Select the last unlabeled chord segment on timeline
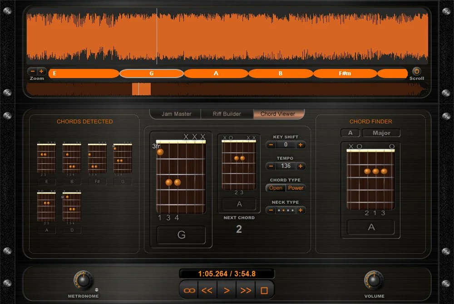 [393, 74]
